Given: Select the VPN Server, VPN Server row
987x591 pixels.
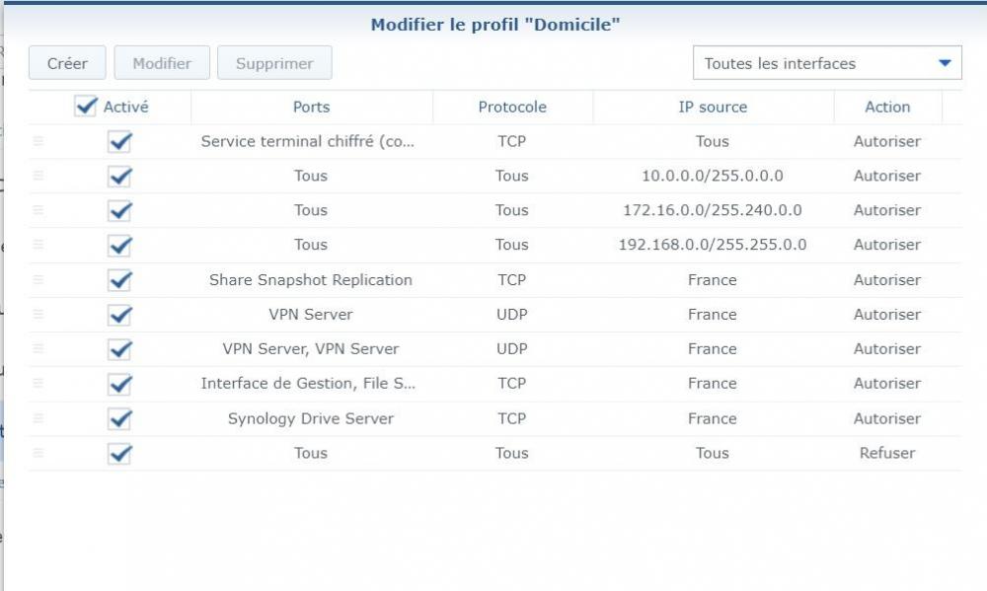Looking at the screenshot, I should 311,348.
